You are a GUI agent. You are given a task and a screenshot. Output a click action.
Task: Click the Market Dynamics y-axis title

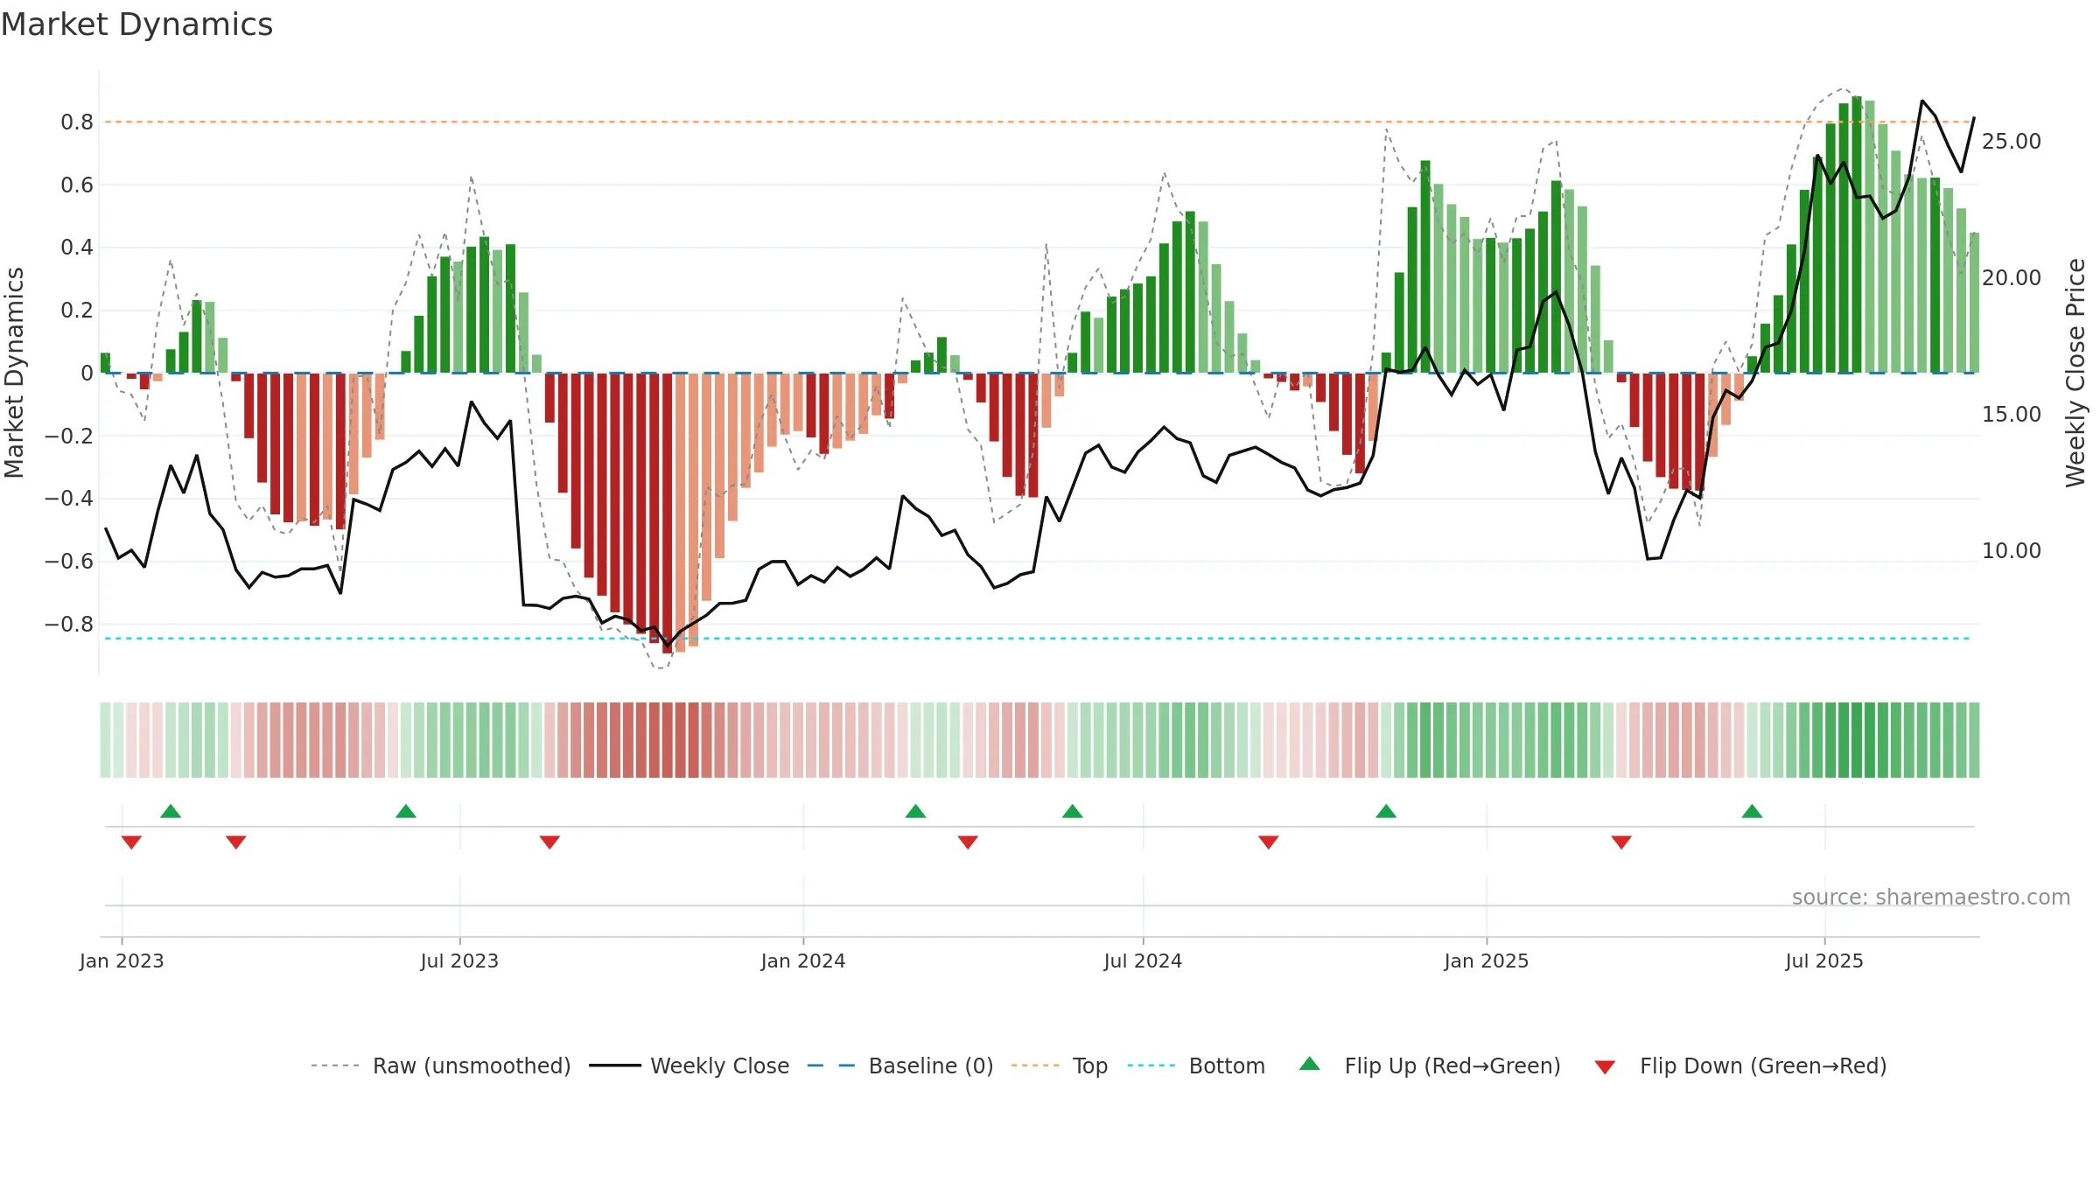(14, 373)
